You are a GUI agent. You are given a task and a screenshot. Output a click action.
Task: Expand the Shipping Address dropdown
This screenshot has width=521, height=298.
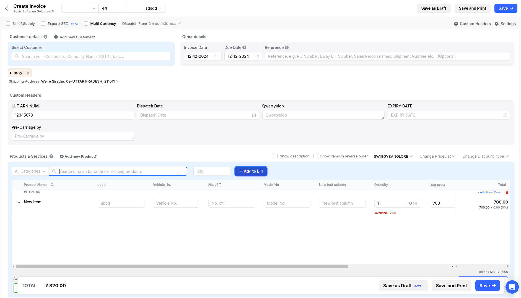[x=80, y=81]
